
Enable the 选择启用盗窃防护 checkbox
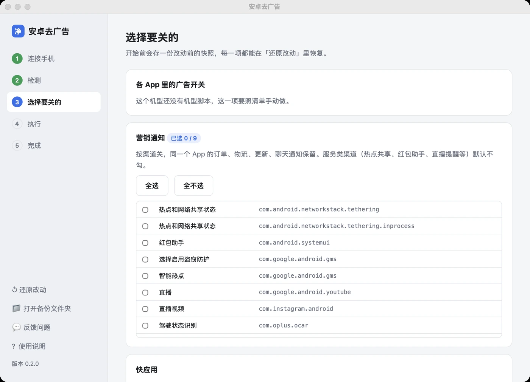click(145, 260)
